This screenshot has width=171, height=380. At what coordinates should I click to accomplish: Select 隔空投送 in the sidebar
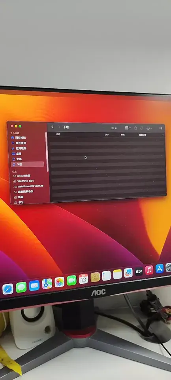[x=19, y=138]
